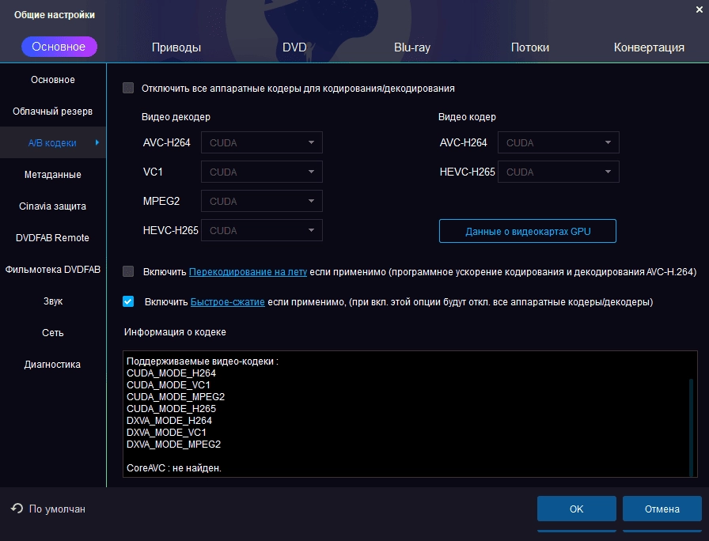Toggle Отключить все аппаратные кодеры checkbox
709x541 pixels.
click(x=128, y=88)
